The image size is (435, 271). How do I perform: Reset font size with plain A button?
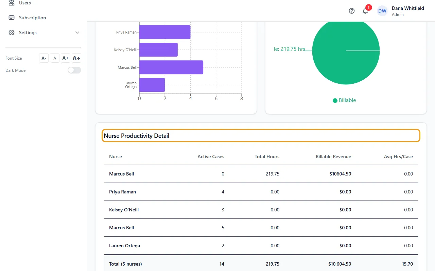click(55, 58)
